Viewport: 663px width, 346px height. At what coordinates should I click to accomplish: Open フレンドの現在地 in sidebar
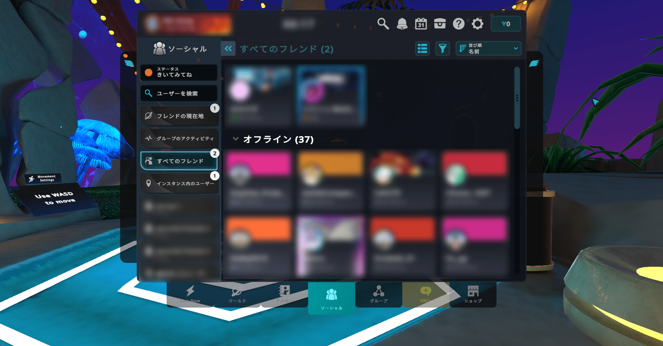179,116
